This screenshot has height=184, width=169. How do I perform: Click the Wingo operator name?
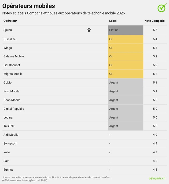(8, 48)
